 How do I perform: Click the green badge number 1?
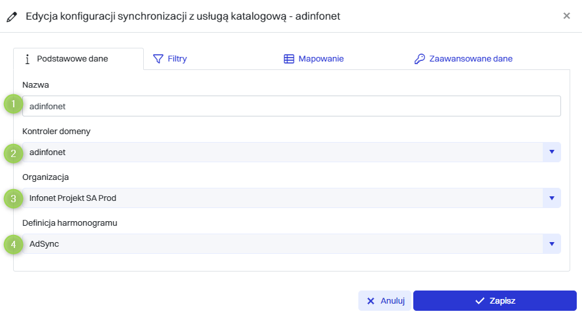tap(13, 105)
